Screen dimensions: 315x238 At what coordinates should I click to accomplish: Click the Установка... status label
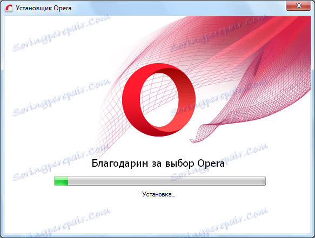pyautogui.click(x=158, y=194)
